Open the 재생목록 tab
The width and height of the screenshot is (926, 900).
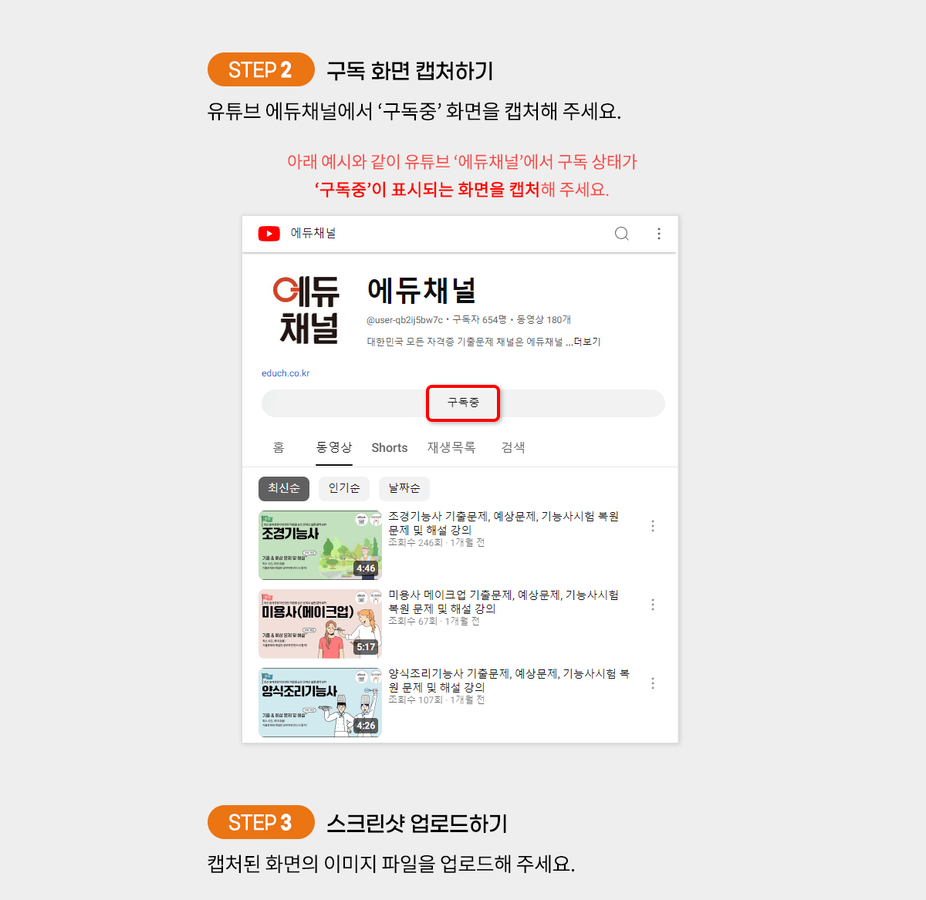click(x=451, y=447)
